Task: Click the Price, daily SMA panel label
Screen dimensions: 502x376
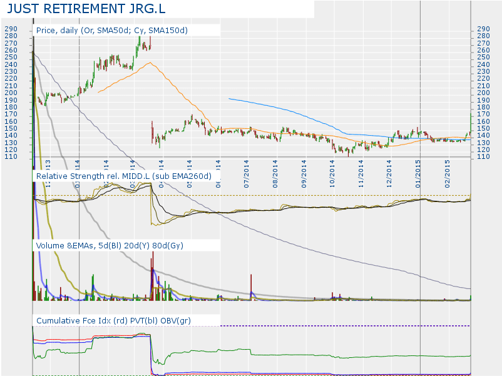Action: click(112, 31)
